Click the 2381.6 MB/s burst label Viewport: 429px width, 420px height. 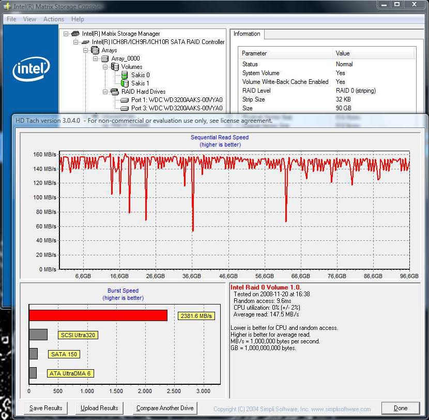pyautogui.click(x=196, y=316)
